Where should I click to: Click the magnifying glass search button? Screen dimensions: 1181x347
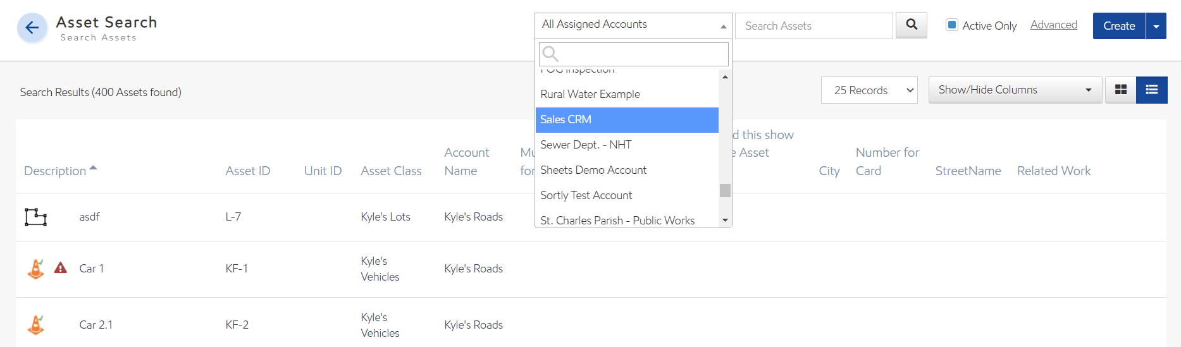[x=911, y=25]
